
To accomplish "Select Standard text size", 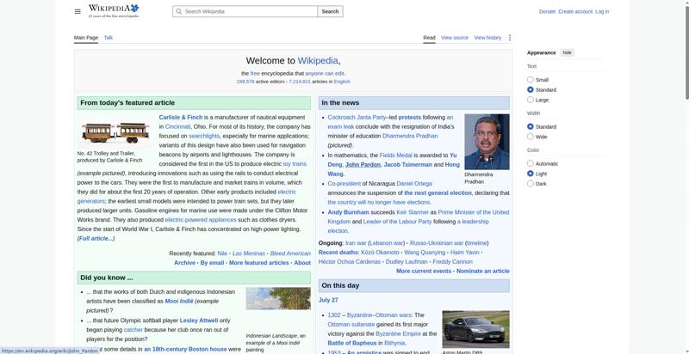I will pos(531,90).
